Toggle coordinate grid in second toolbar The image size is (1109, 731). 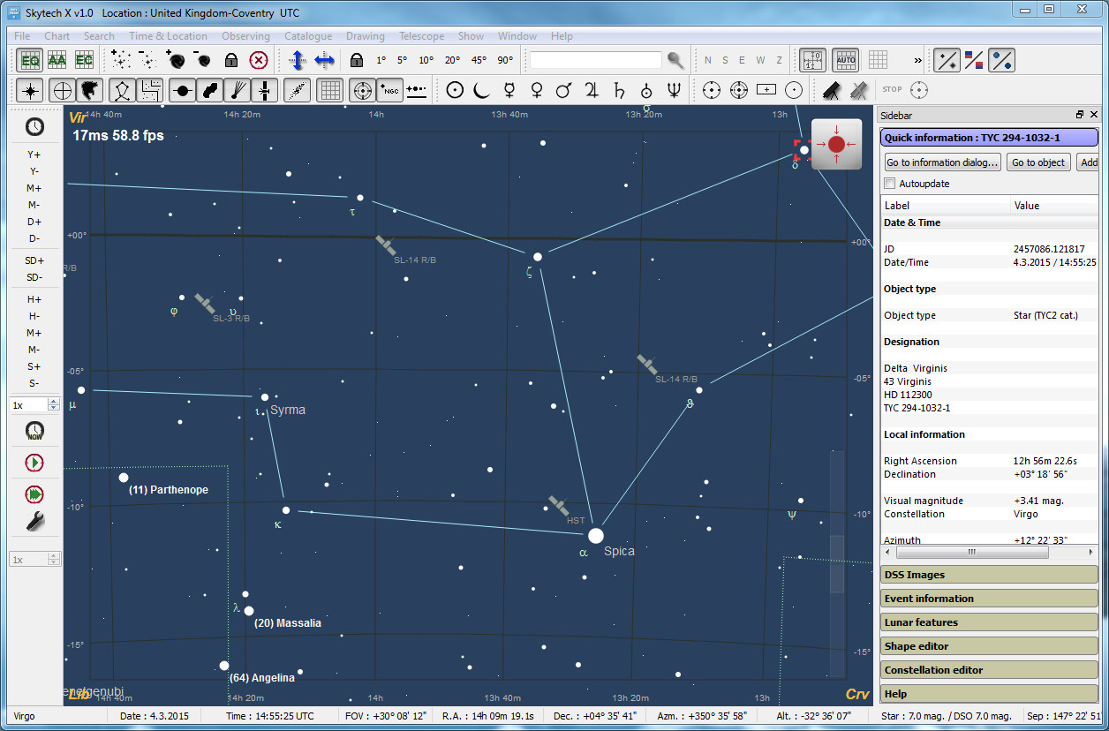pyautogui.click(x=329, y=90)
